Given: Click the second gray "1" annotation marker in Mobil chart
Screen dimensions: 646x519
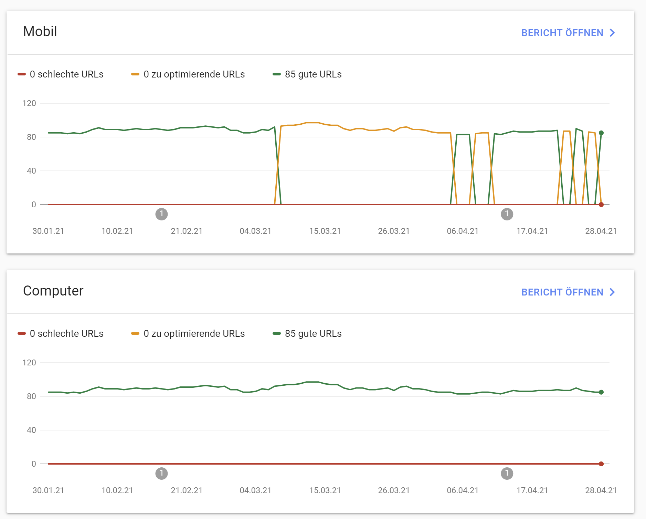Looking at the screenshot, I should point(507,214).
